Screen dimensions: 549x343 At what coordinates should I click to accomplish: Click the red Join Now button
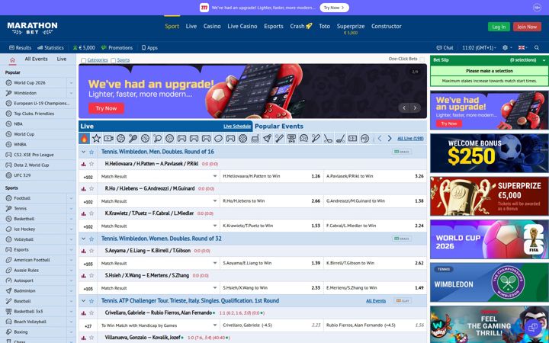point(527,27)
